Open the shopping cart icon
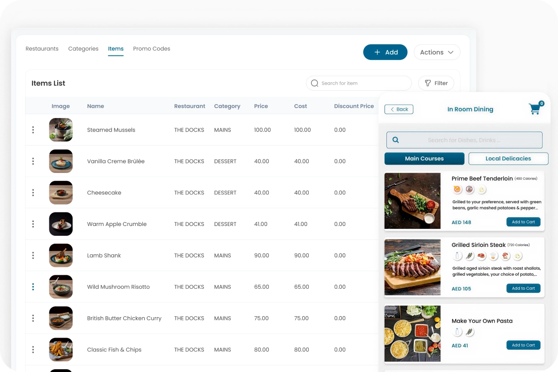 [x=535, y=109]
